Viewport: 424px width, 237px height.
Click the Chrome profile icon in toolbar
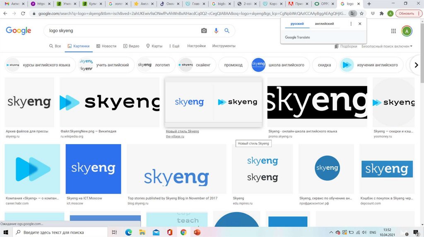[x=390, y=14]
